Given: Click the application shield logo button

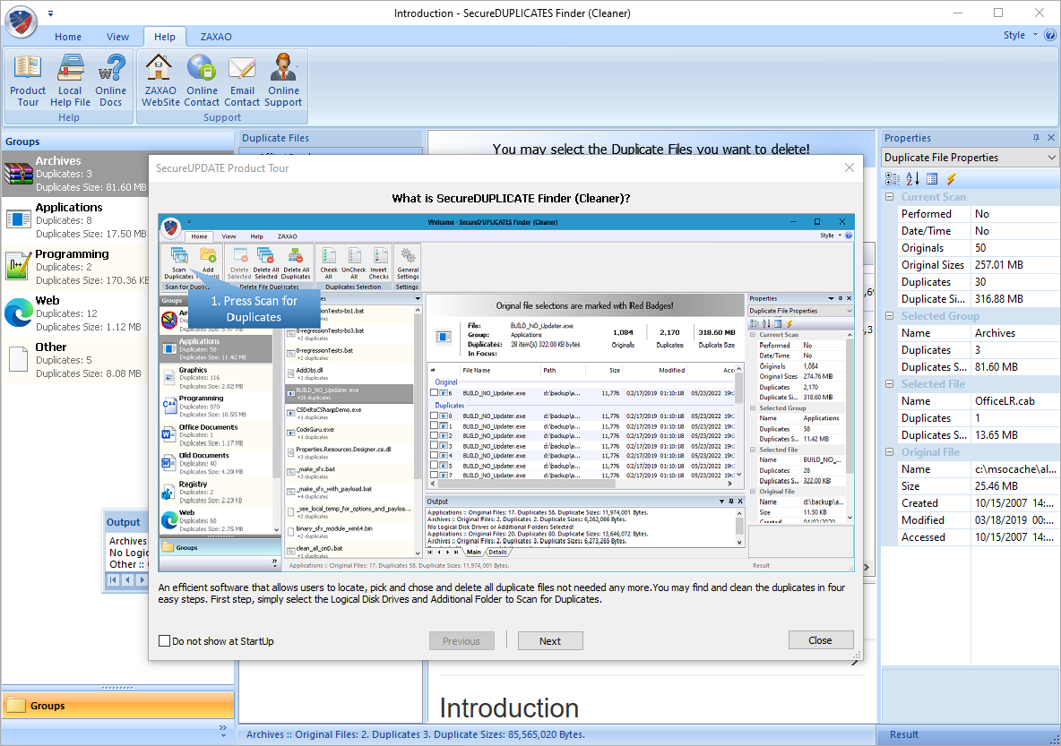Looking at the screenshot, I should pyautogui.click(x=21, y=21).
